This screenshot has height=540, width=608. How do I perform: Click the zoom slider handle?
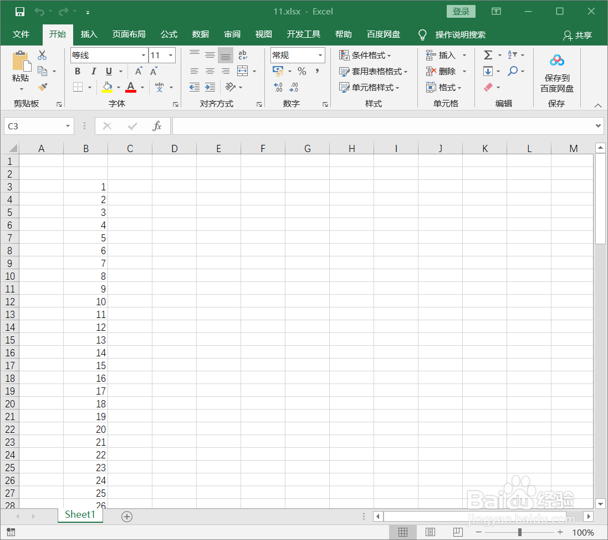[x=519, y=532]
